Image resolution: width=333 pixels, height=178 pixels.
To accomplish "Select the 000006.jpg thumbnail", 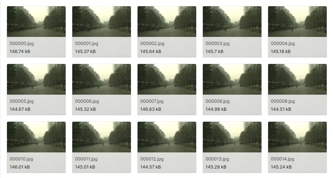I will (102, 79).
